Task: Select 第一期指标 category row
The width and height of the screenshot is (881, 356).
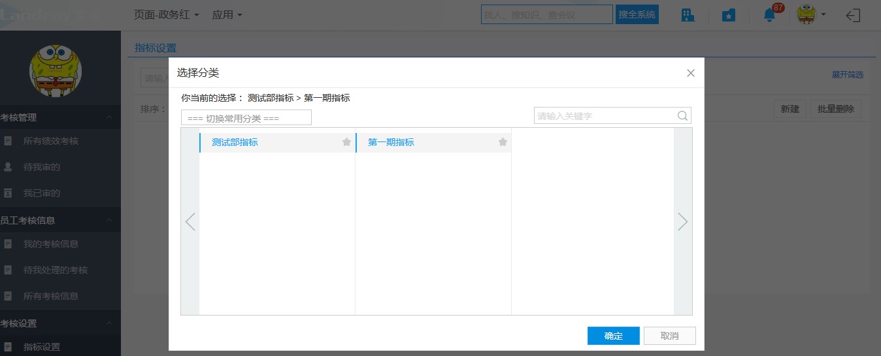Action: pyautogui.click(x=433, y=142)
